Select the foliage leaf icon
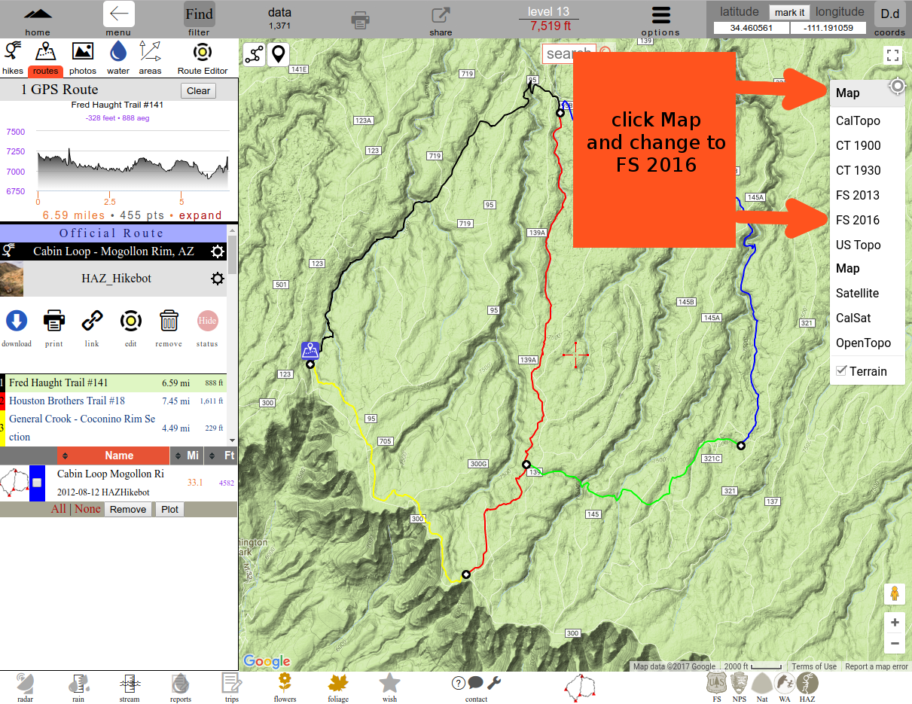 (338, 684)
